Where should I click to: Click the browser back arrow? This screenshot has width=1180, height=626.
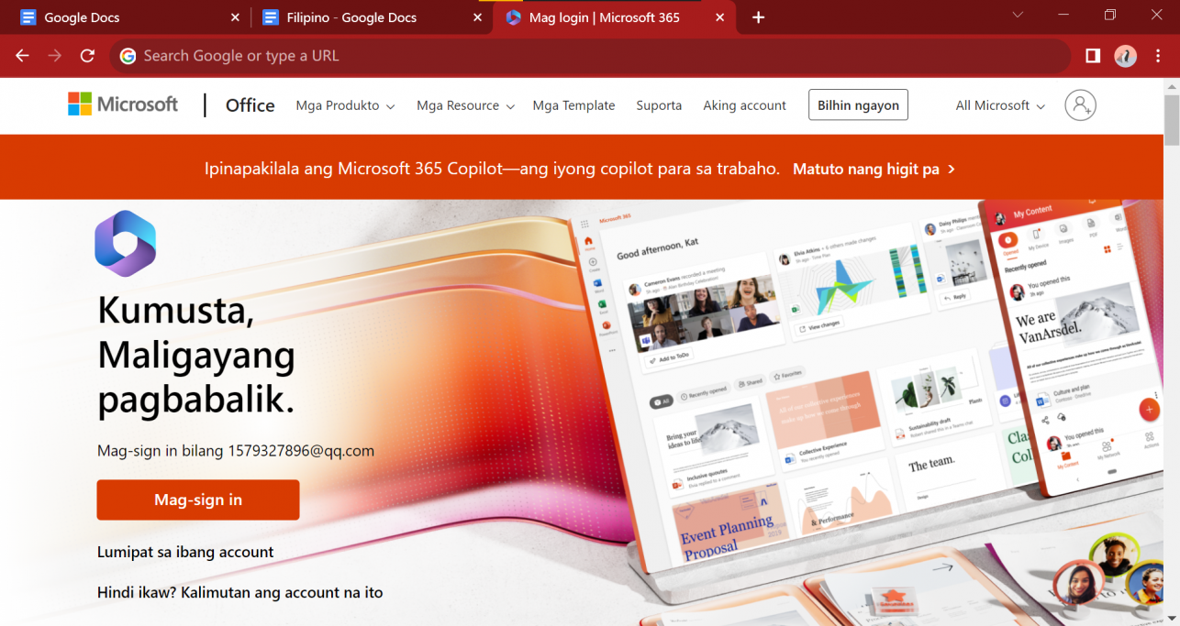tap(22, 56)
